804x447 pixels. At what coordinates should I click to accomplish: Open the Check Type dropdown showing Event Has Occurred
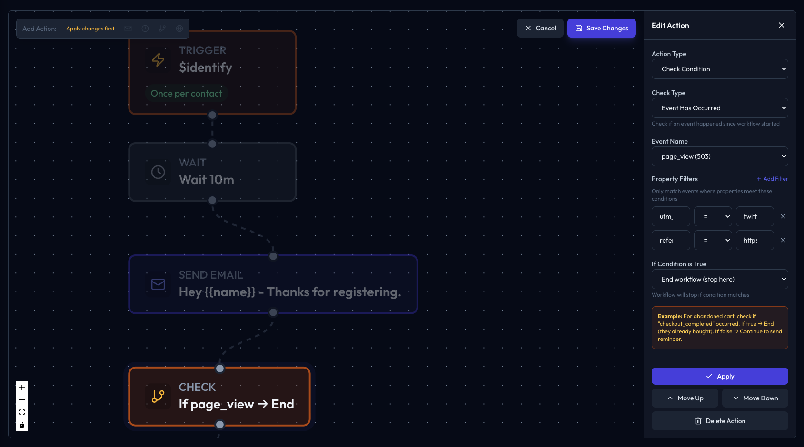[x=719, y=108]
